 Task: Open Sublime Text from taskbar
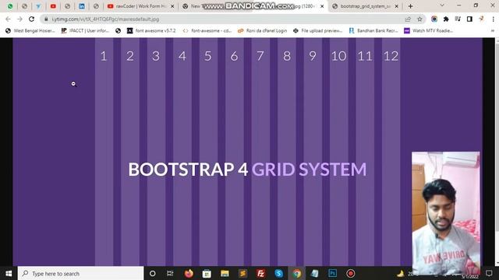click(242, 273)
